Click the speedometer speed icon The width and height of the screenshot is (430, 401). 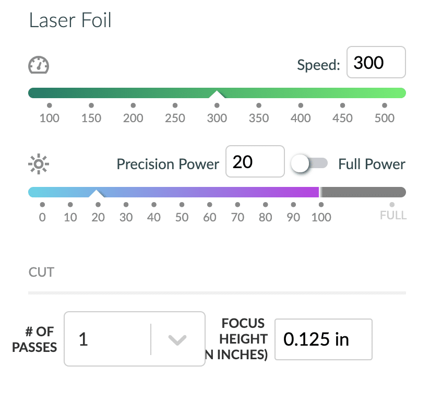(x=39, y=65)
